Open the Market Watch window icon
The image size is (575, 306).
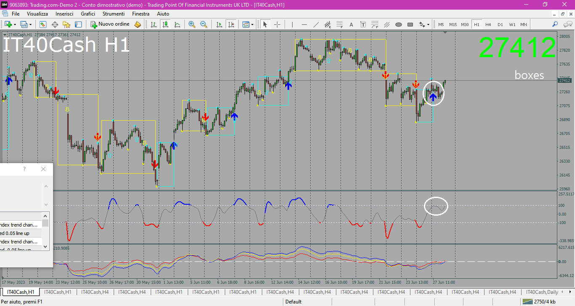pyautogui.click(x=43, y=24)
